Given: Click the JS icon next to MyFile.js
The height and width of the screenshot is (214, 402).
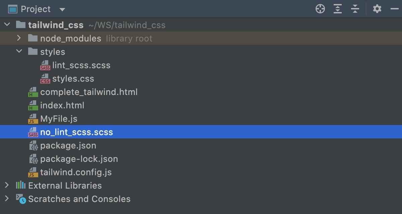Looking at the screenshot, I should 33,119.
